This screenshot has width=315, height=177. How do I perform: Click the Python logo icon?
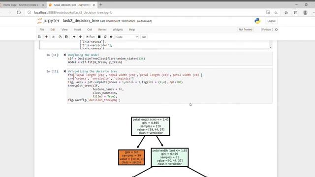(257, 21)
